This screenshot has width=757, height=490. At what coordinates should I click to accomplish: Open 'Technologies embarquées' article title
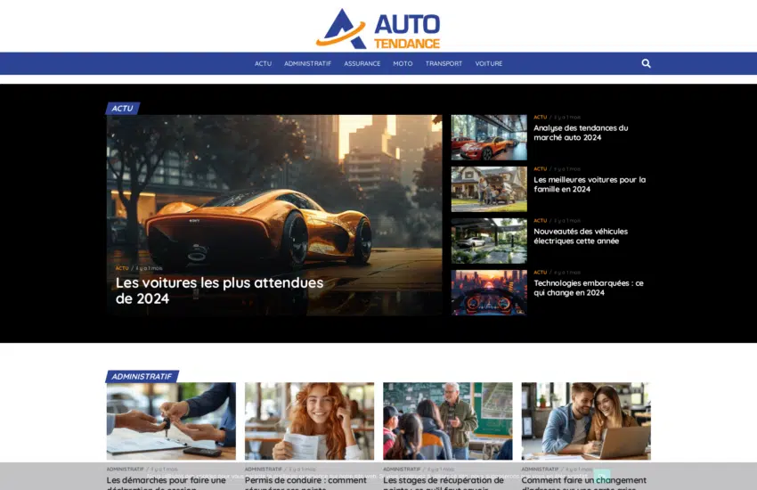(x=588, y=288)
